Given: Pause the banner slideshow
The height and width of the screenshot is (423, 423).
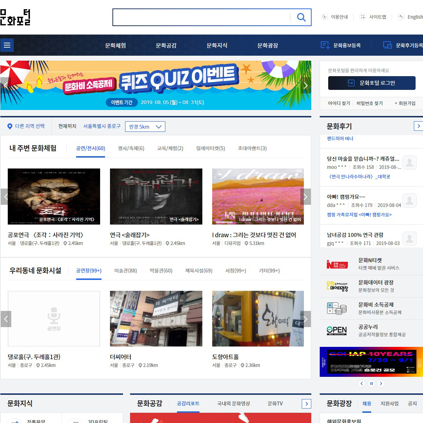Looking at the screenshot, I should (371, 384).
